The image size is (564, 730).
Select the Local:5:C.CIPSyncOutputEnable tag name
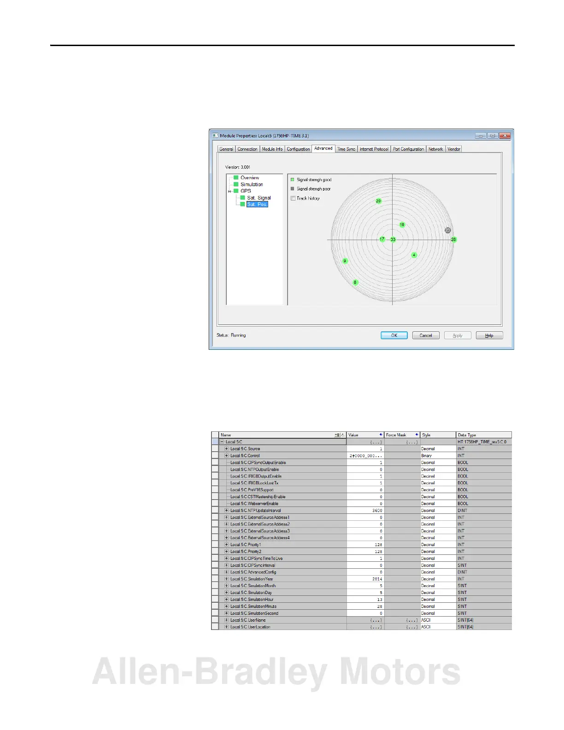click(x=258, y=463)
